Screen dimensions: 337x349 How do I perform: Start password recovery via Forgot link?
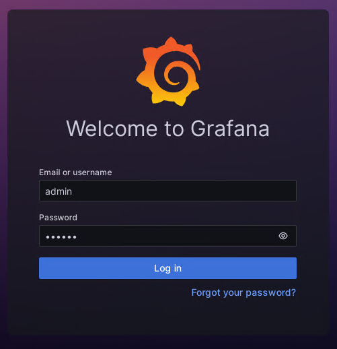point(244,292)
